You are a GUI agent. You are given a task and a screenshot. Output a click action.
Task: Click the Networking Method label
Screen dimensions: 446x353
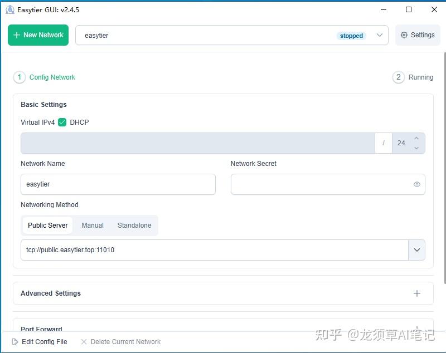tap(50, 205)
